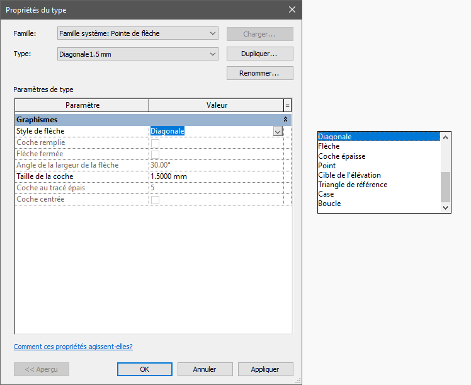
Task: Pick Triangle de référence from list
Action: point(352,185)
